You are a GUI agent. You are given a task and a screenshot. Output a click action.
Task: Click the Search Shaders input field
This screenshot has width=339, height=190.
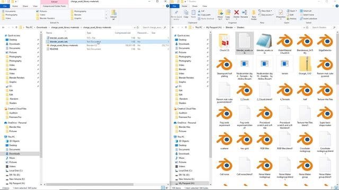click(x=324, y=27)
